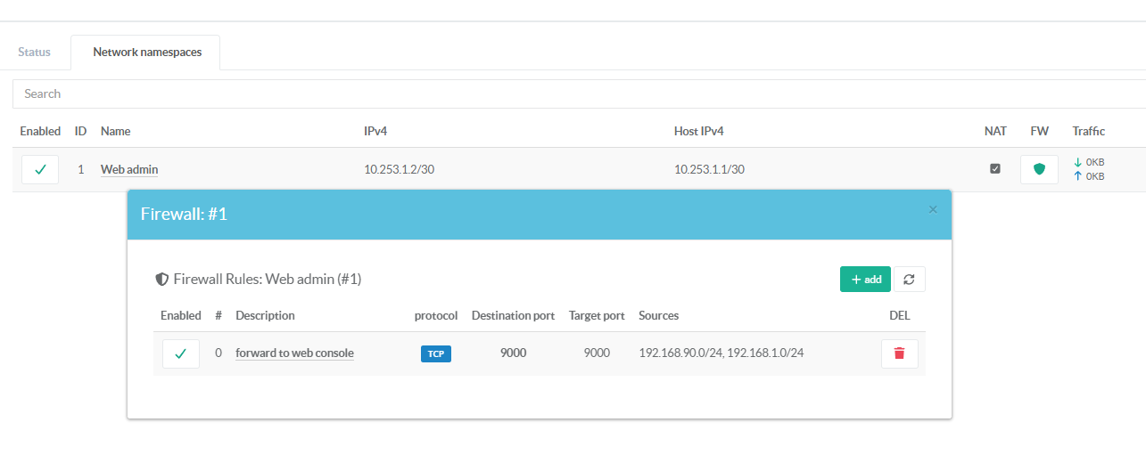Click the shield icon beside Firewall Rules heading
The width and height of the screenshot is (1146, 471).
click(161, 280)
